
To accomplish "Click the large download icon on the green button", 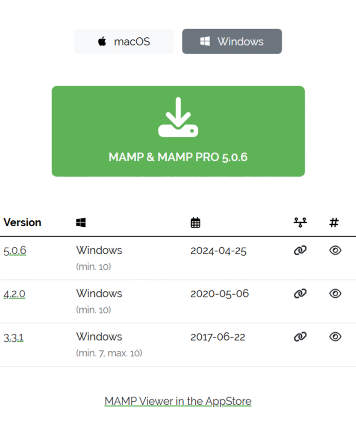I will [x=178, y=118].
